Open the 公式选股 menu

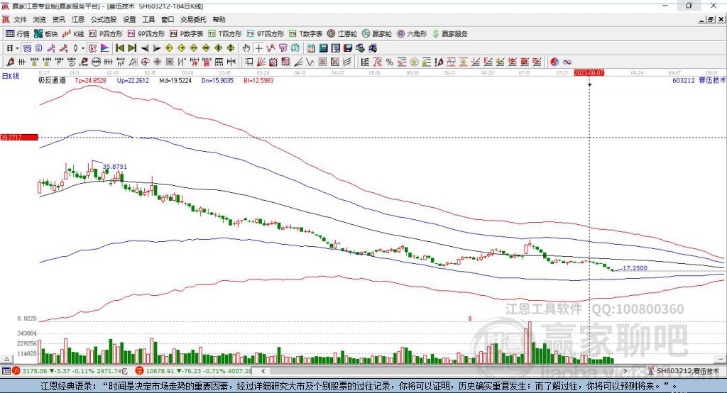coord(103,20)
